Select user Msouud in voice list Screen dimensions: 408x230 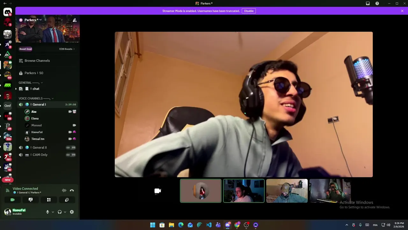point(36,125)
